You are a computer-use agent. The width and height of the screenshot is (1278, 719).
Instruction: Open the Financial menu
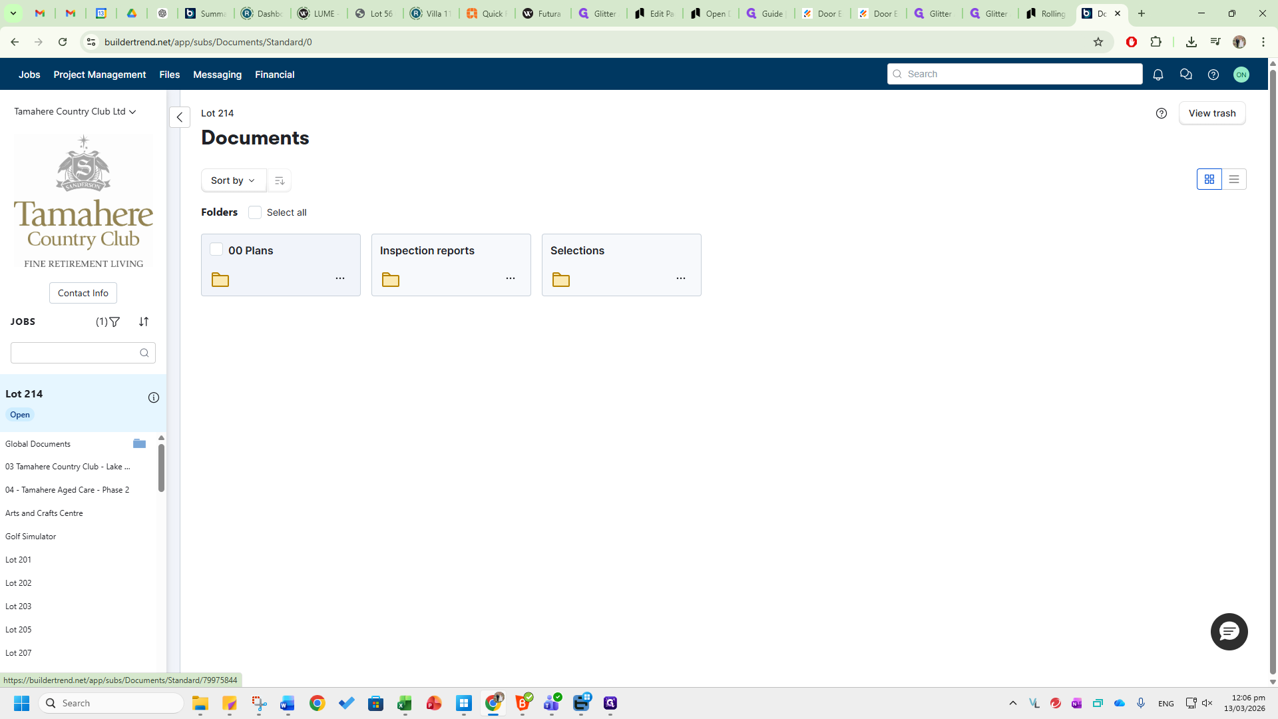[275, 75]
